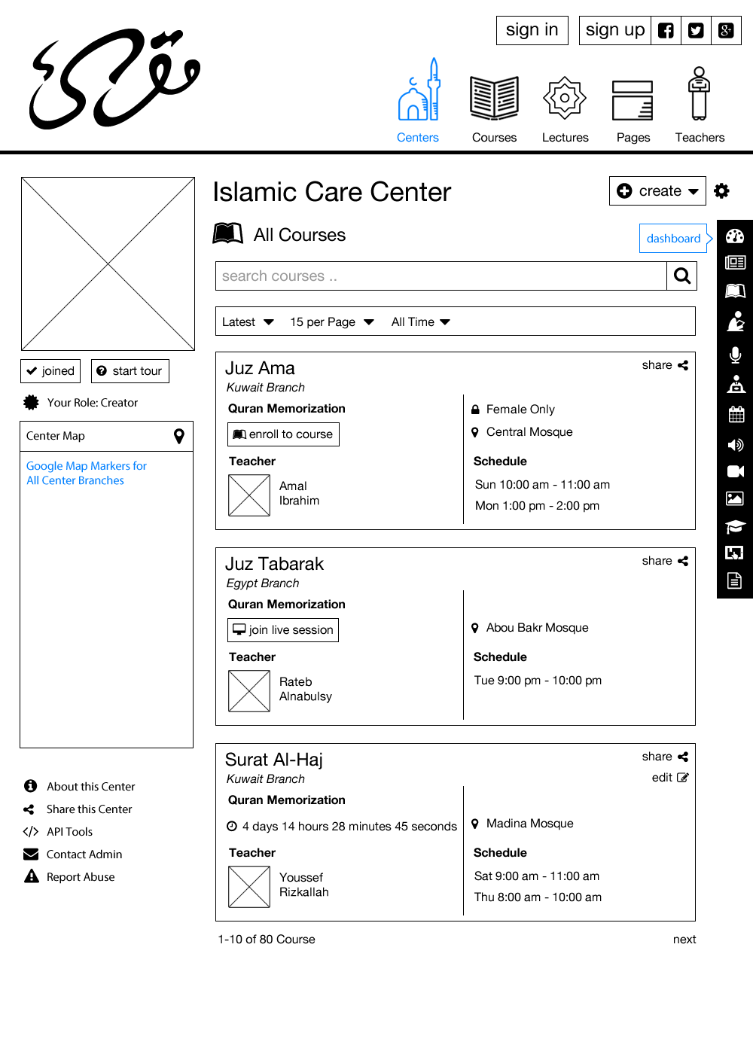Screen dimensions: 753x1054
Task: Open the Teachers navigation tab
Action: [700, 105]
